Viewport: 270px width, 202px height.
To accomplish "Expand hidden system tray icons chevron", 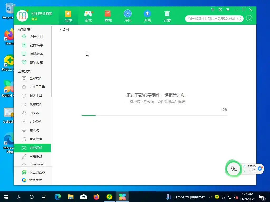I will click(211, 197).
